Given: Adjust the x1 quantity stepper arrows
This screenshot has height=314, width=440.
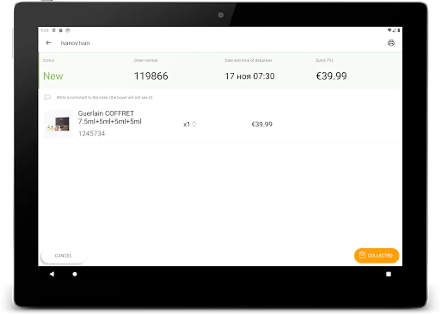Looking at the screenshot, I should [x=194, y=124].
